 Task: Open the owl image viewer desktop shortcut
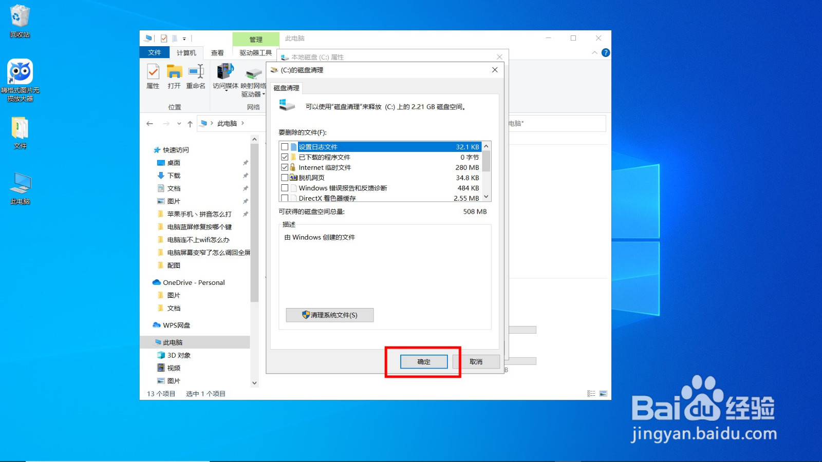pyautogui.click(x=20, y=80)
